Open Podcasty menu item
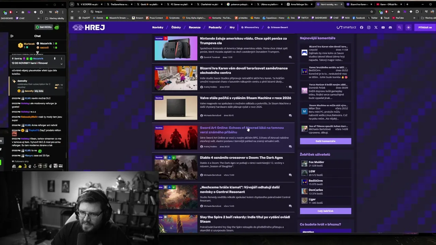Image resolution: width=436 pixels, height=245 pixels. [215, 27]
